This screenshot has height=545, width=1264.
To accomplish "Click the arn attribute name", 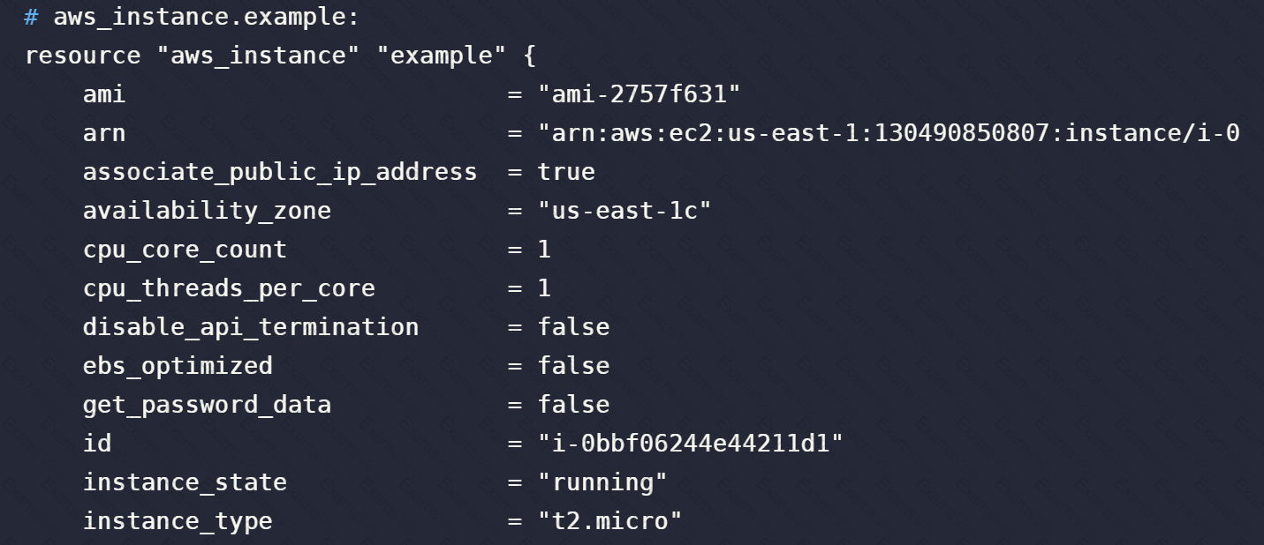I will (104, 133).
